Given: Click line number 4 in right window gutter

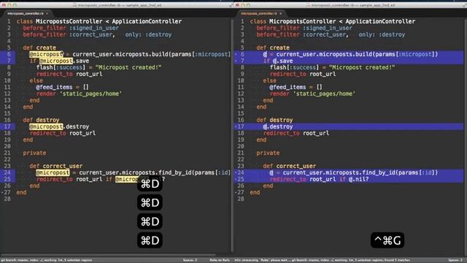Looking at the screenshot, I should (242, 41).
